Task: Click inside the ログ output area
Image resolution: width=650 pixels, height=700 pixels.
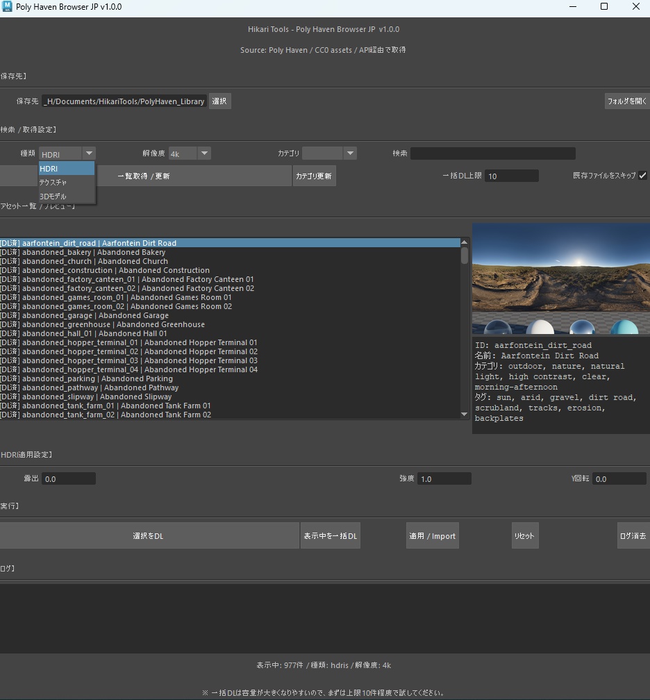Action: (x=325, y=618)
